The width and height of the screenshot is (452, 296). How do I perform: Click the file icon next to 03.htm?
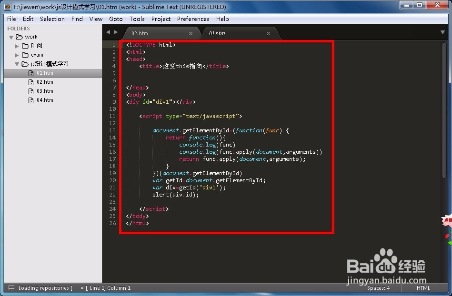point(30,91)
